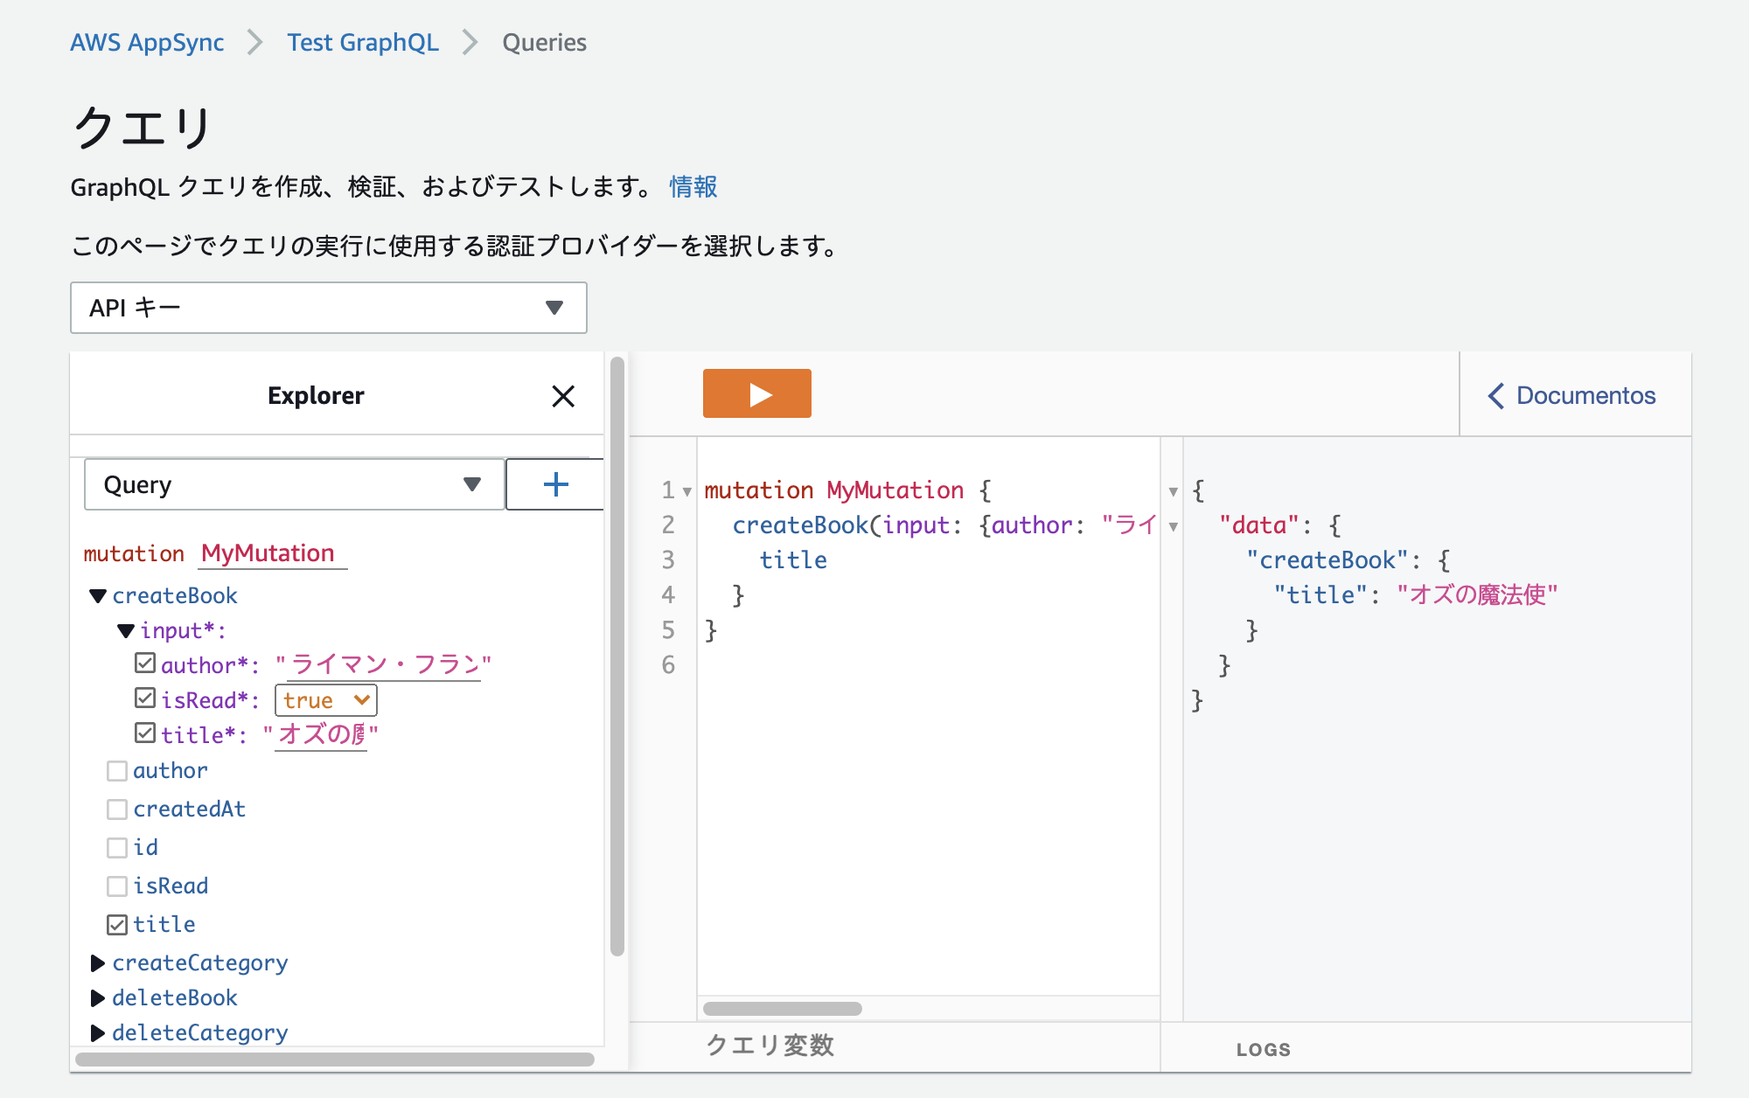Open the Documentos panel
This screenshot has width=1749, height=1098.
tap(1572, 395)
